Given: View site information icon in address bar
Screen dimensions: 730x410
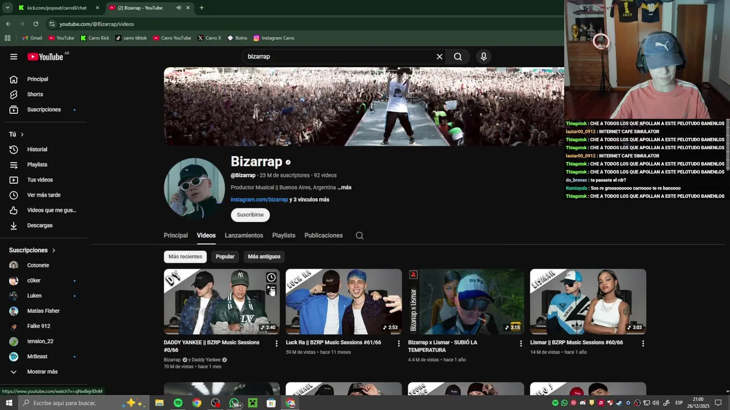Looking at the screenshot, I should click(x=52, y=24).
